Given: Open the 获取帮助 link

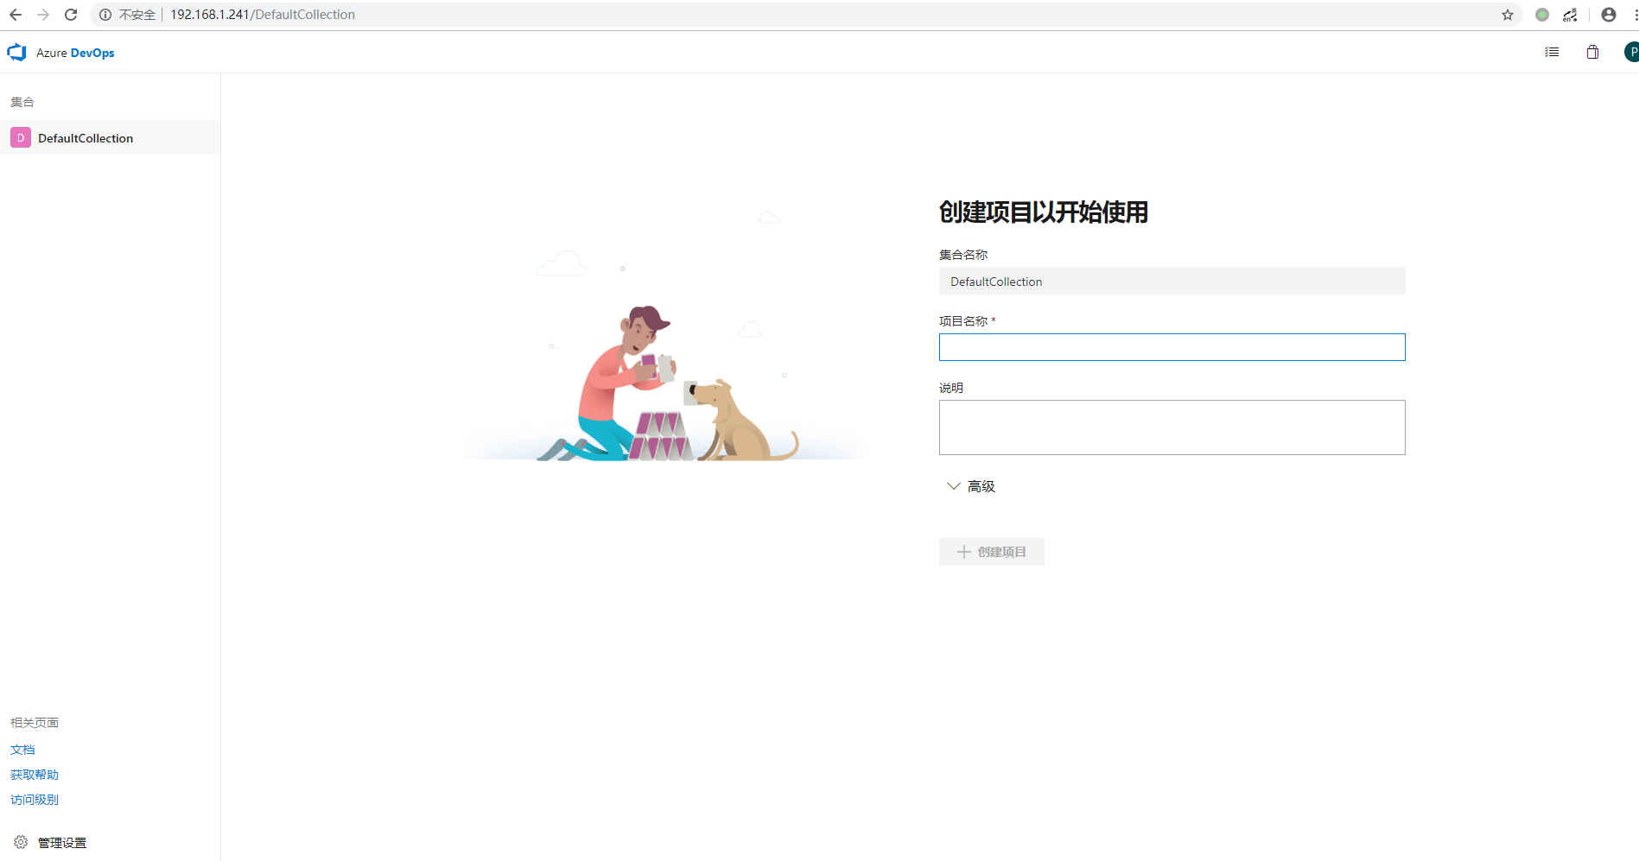Looking at the screenshot, I should 35,775.
